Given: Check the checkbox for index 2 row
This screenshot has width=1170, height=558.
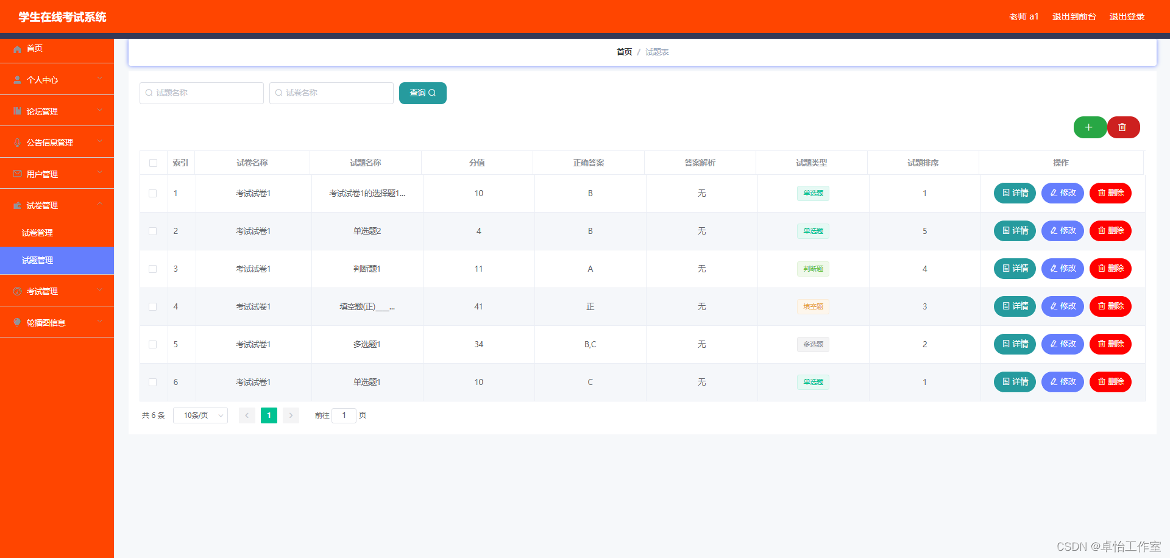Looking at the screenshot, I should 153,231.
